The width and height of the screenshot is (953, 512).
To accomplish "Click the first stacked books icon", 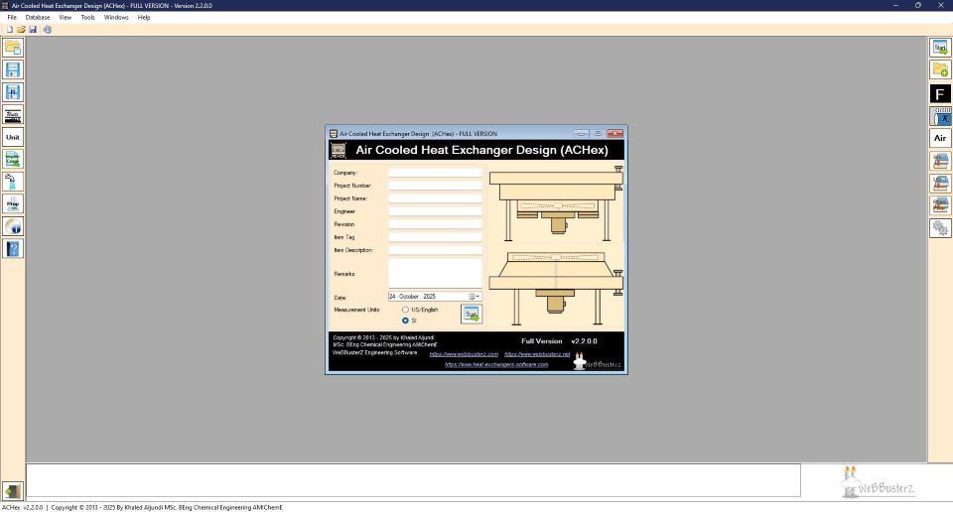I will pyautogui.click(x=940, y=161).
